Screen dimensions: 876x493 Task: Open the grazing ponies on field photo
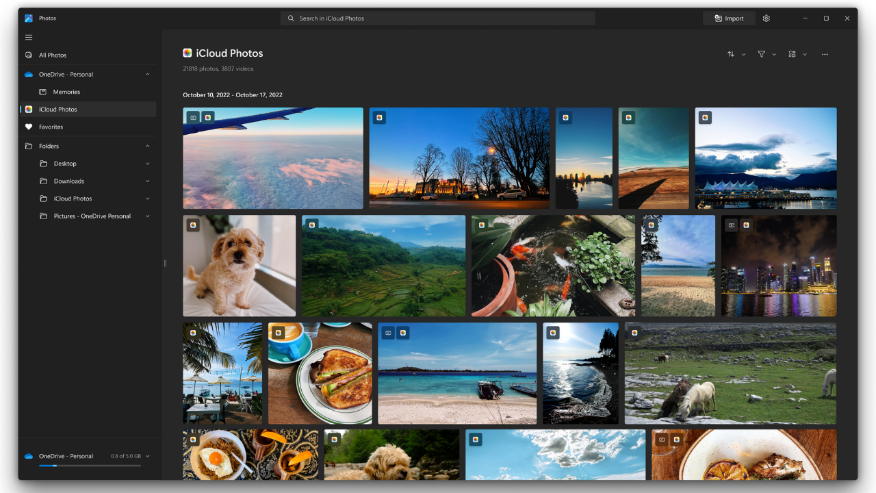pyautogui.click(x=731, y=374)
